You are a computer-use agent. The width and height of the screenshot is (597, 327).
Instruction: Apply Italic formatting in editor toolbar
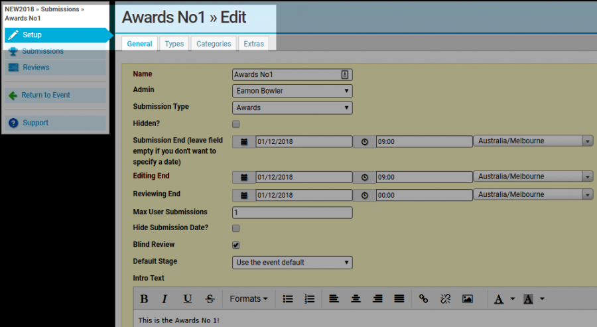[165, 299]
